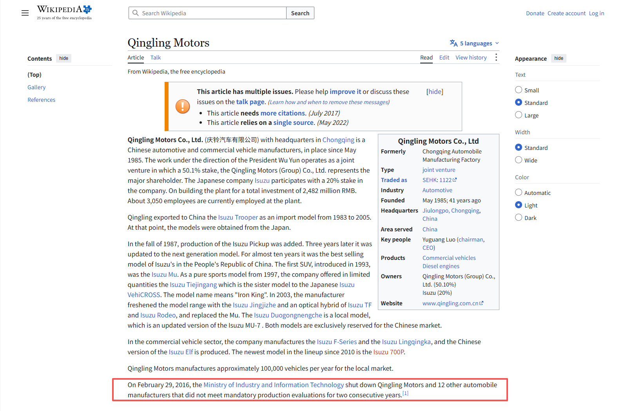Screen dimensions: 626x411
Task: Click the red Isuzu 700P link
Action: [388, 352]
